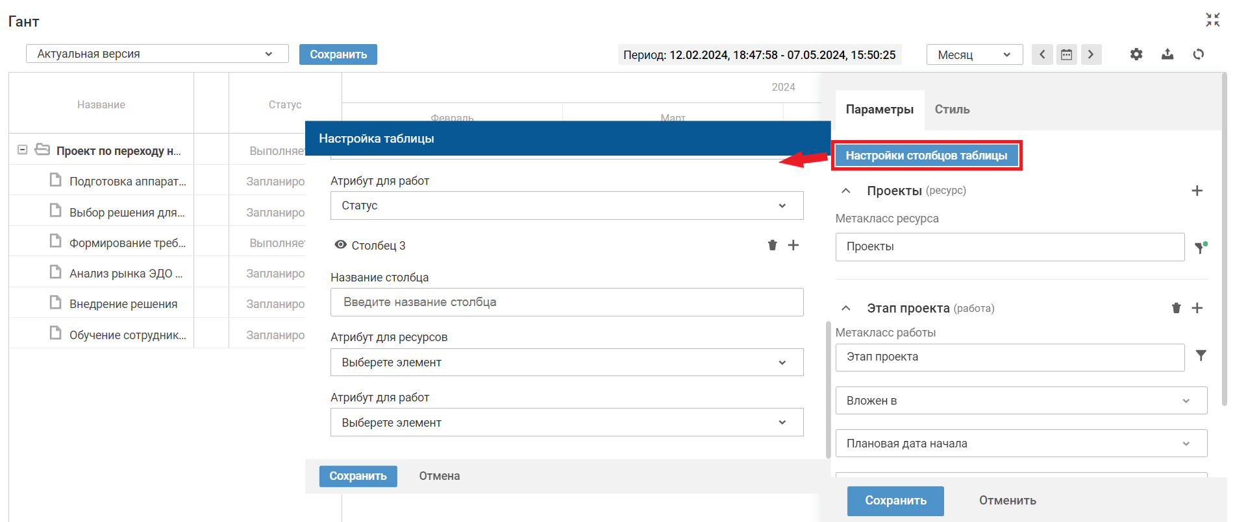The width and height of the screenshot is (1235, 522).
Task: Open the Актуальная версия dropdown
Action: pos(157,54)
